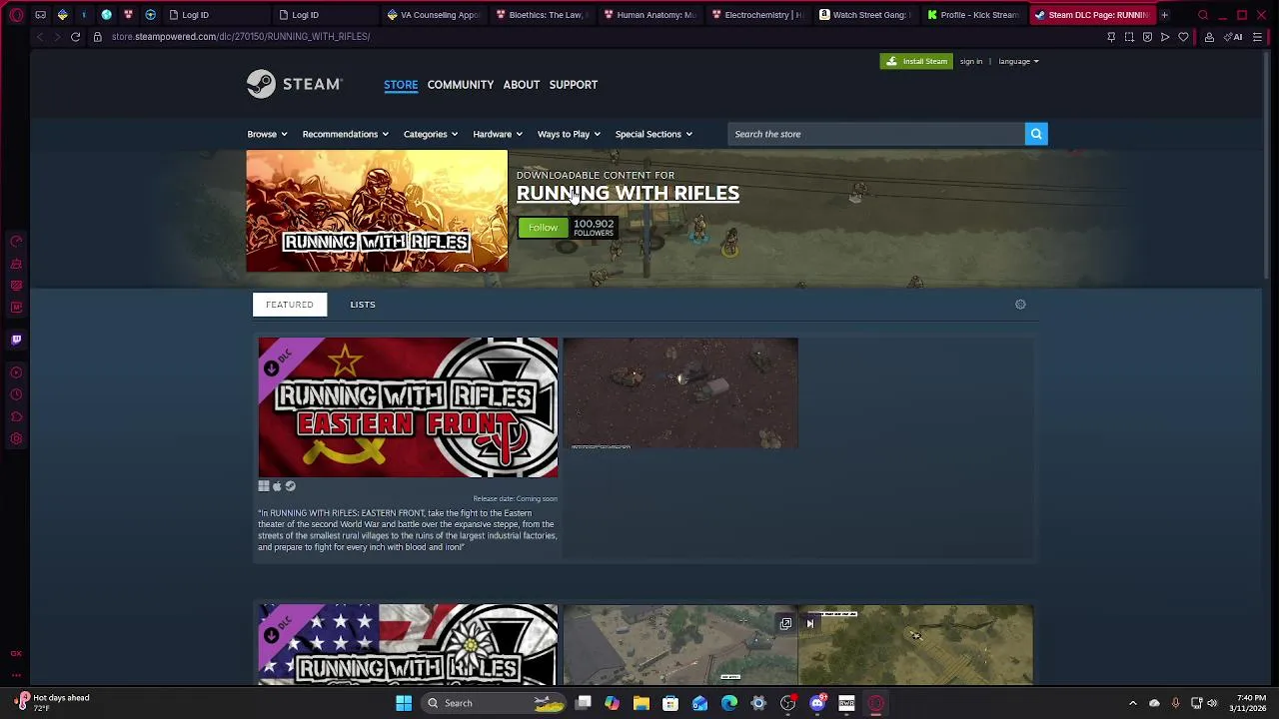This screenshot has height=719, width=1279.
Task: Switch to VA Counseling browser tab
Action: [x=434, y=15]
